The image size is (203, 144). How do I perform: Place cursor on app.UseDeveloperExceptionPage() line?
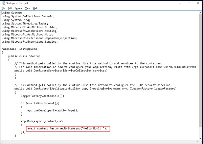(52, 110)
